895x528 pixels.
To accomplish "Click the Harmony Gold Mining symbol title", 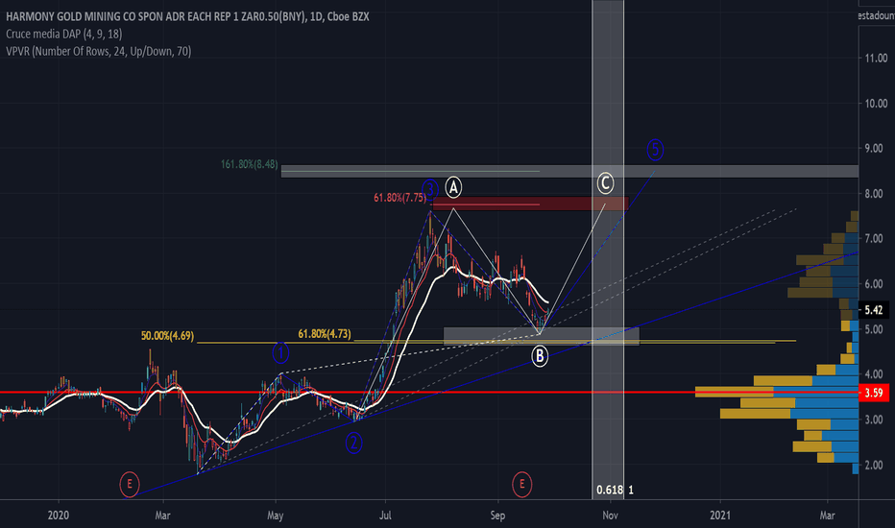I will 187,16.
